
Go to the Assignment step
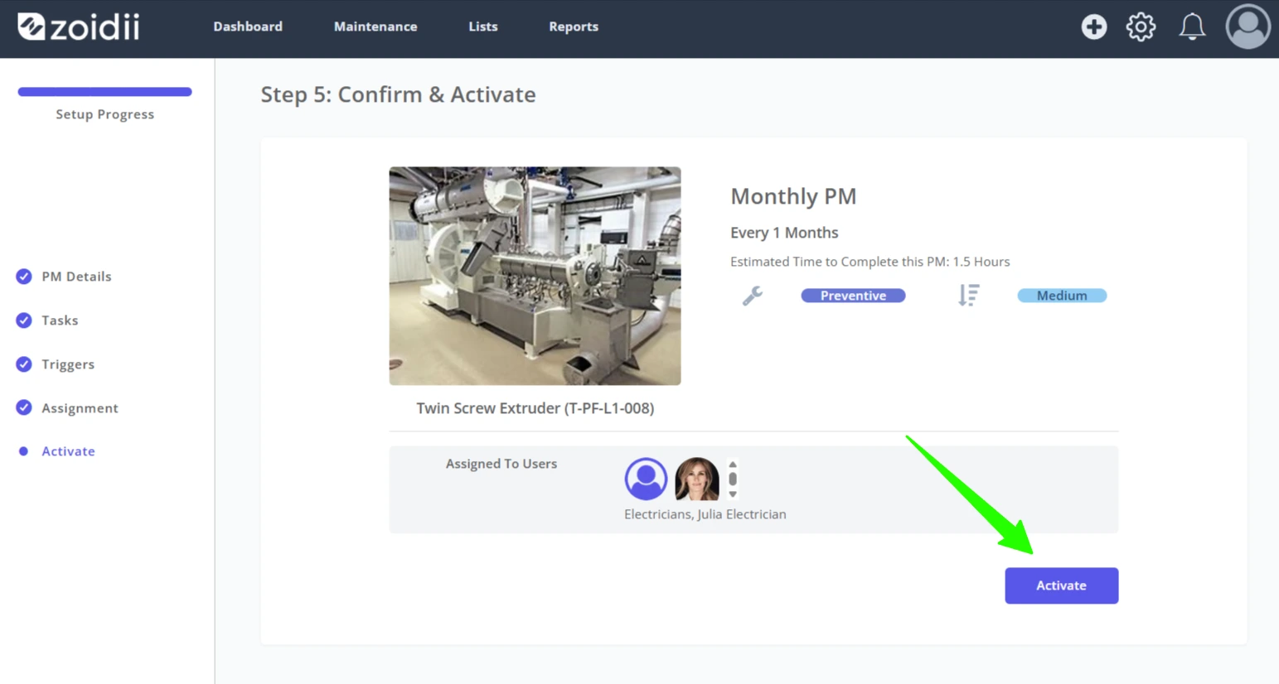pyautogui.click(x=80, y=407)
